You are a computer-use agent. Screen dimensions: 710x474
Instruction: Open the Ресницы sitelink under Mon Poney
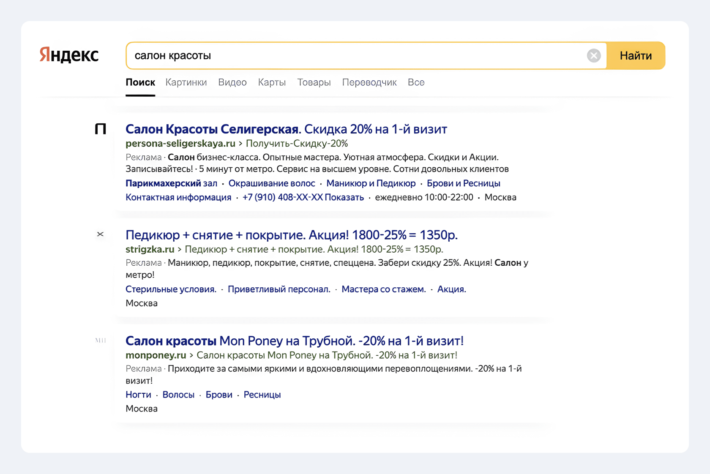click(262, 395)
